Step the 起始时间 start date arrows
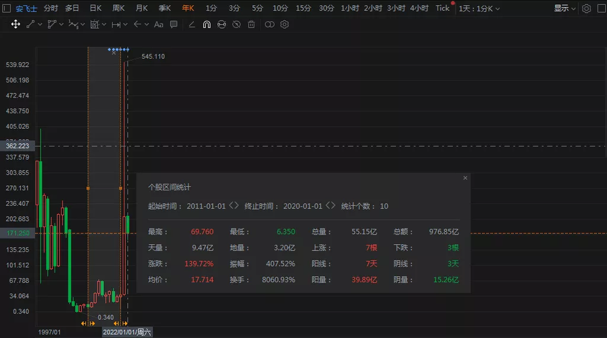This screenshot has width=607, height=338. tap(234, 206)
